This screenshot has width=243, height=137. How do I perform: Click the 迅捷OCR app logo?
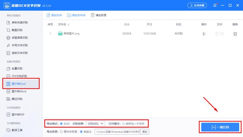[x=7, y=5]
